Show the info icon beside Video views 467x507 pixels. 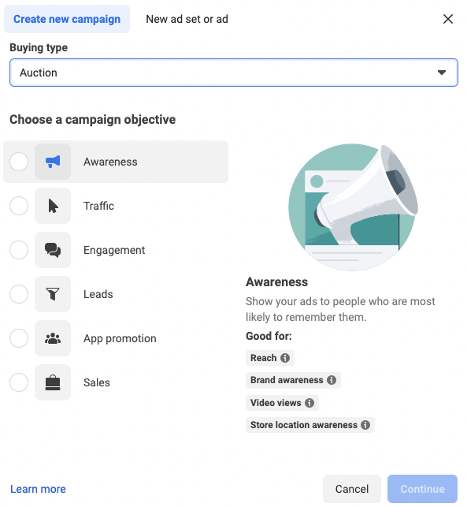tap(309, 403)
